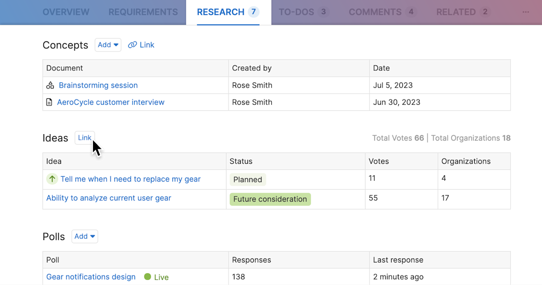Click the Future consideration status badge
The height and width of the screenshot is (285, 542).
pos(270,199)
